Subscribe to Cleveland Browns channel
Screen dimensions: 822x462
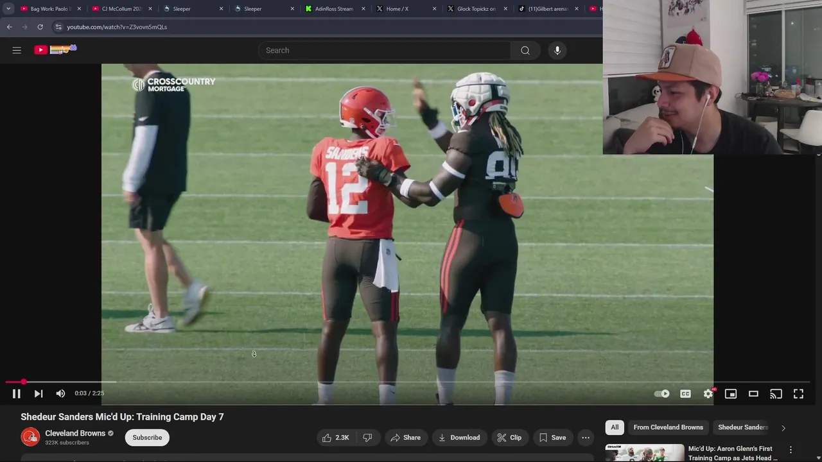point(147,438)
